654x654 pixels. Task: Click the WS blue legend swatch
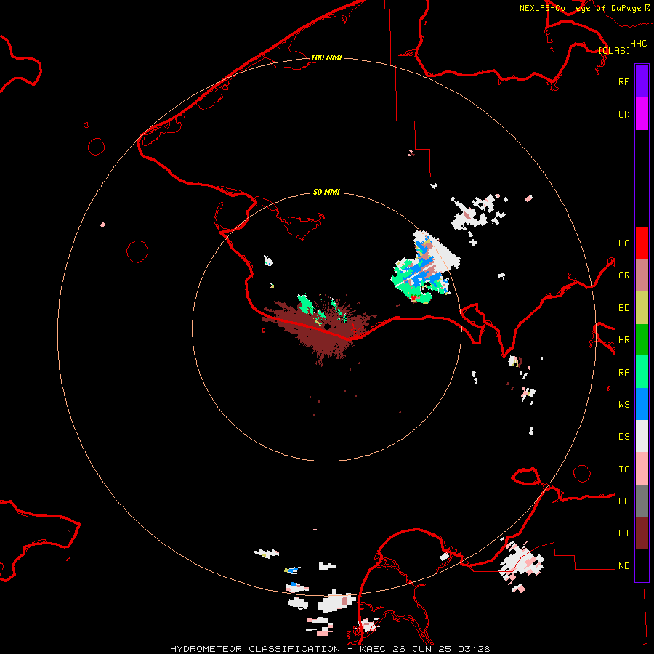pyautogui.click(x=642, y=404)
